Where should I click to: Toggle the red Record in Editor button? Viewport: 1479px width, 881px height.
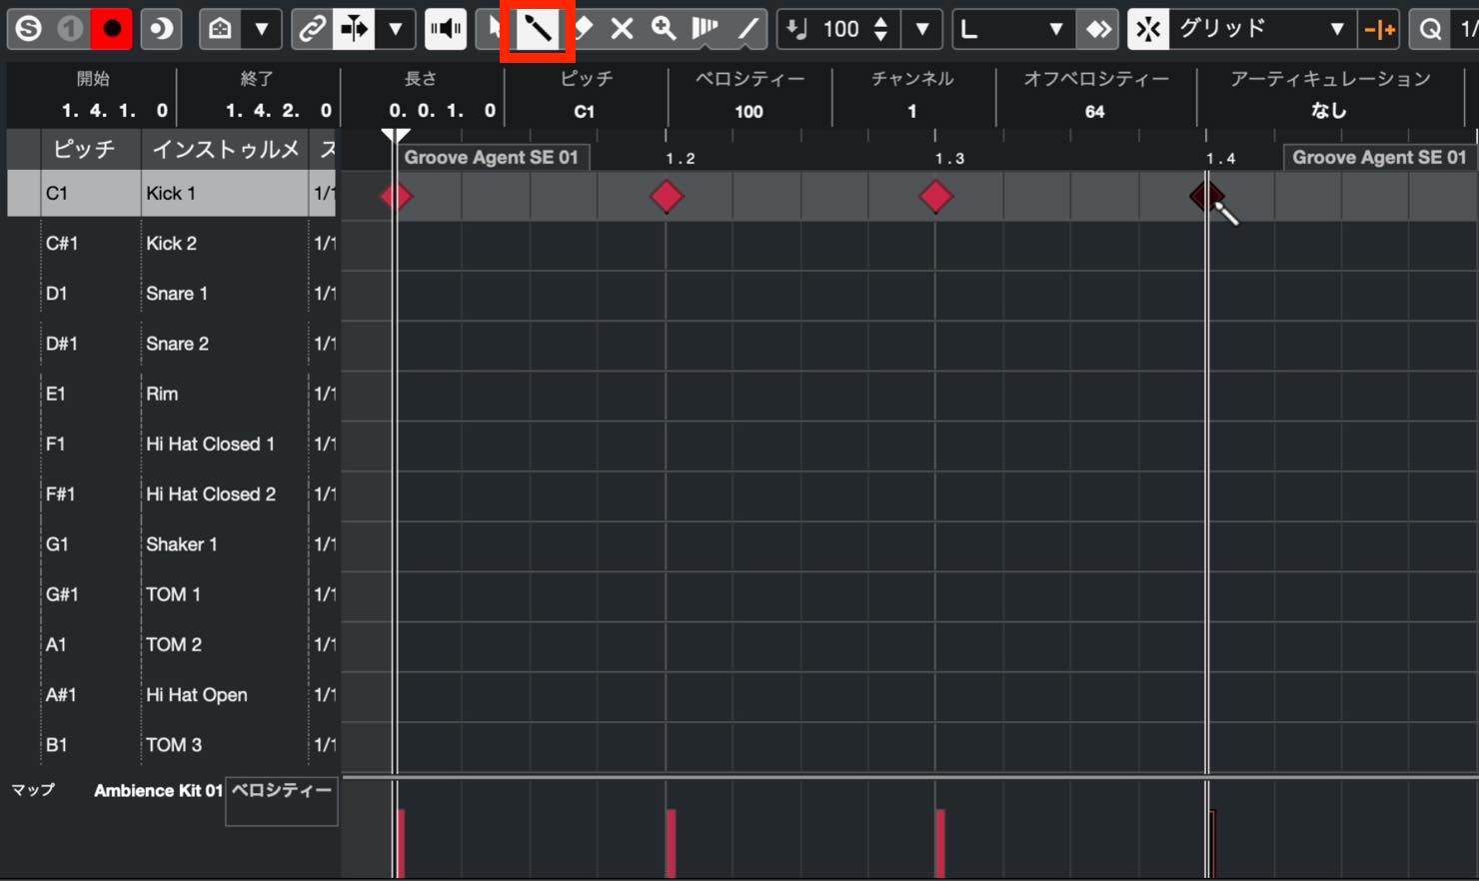pos(111,29)
